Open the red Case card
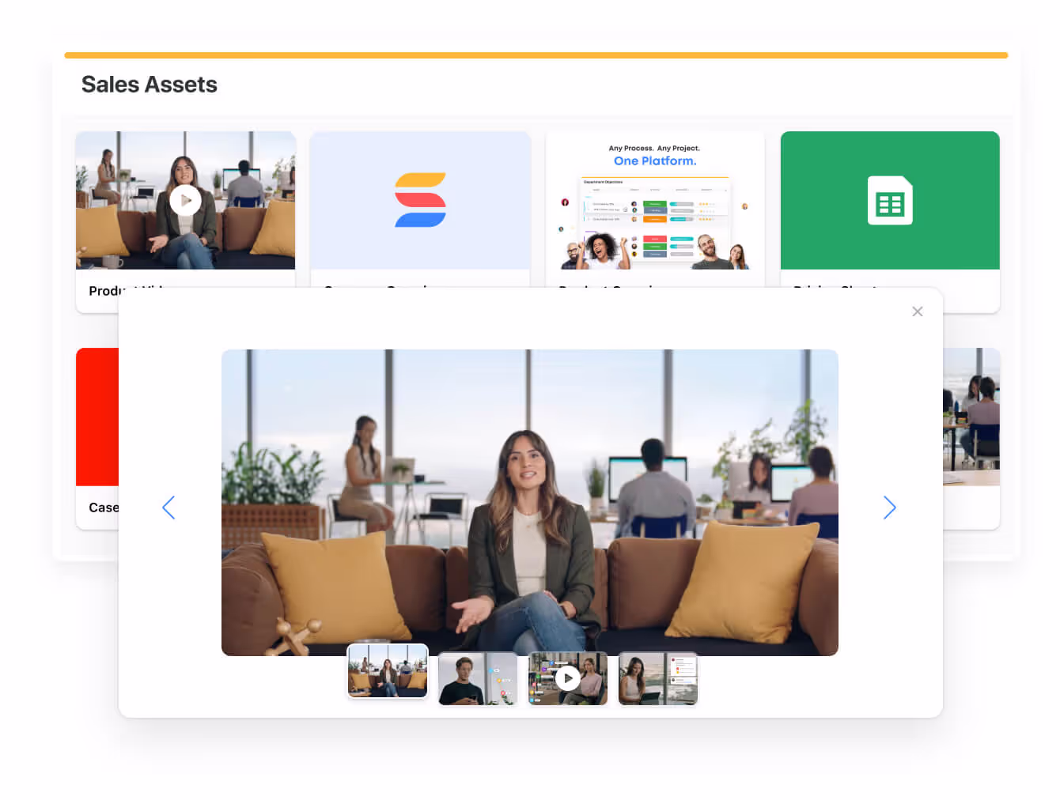The height and width of the screenshot is (800, 1060). click(97, 417)
